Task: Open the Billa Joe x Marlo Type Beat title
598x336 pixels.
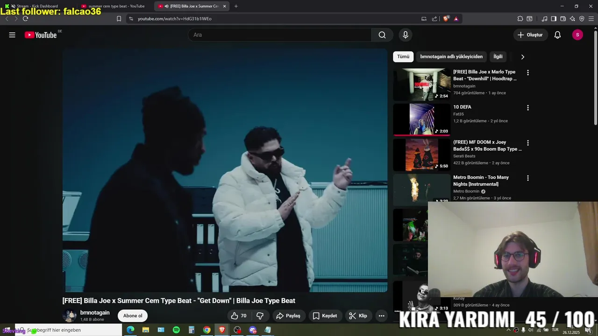Action: click(x=485, y=75)
